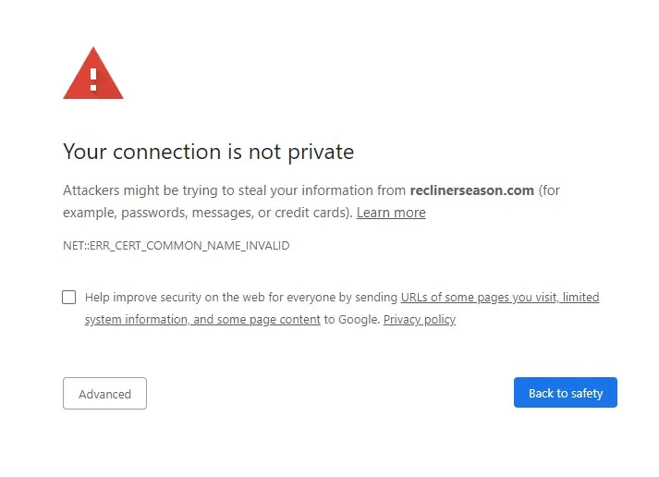Click the word "private" in the heading

[x=321, y=153]
